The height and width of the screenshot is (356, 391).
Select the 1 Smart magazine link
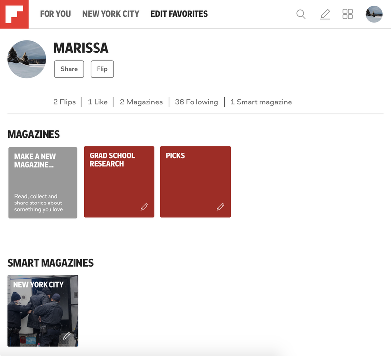261,102
